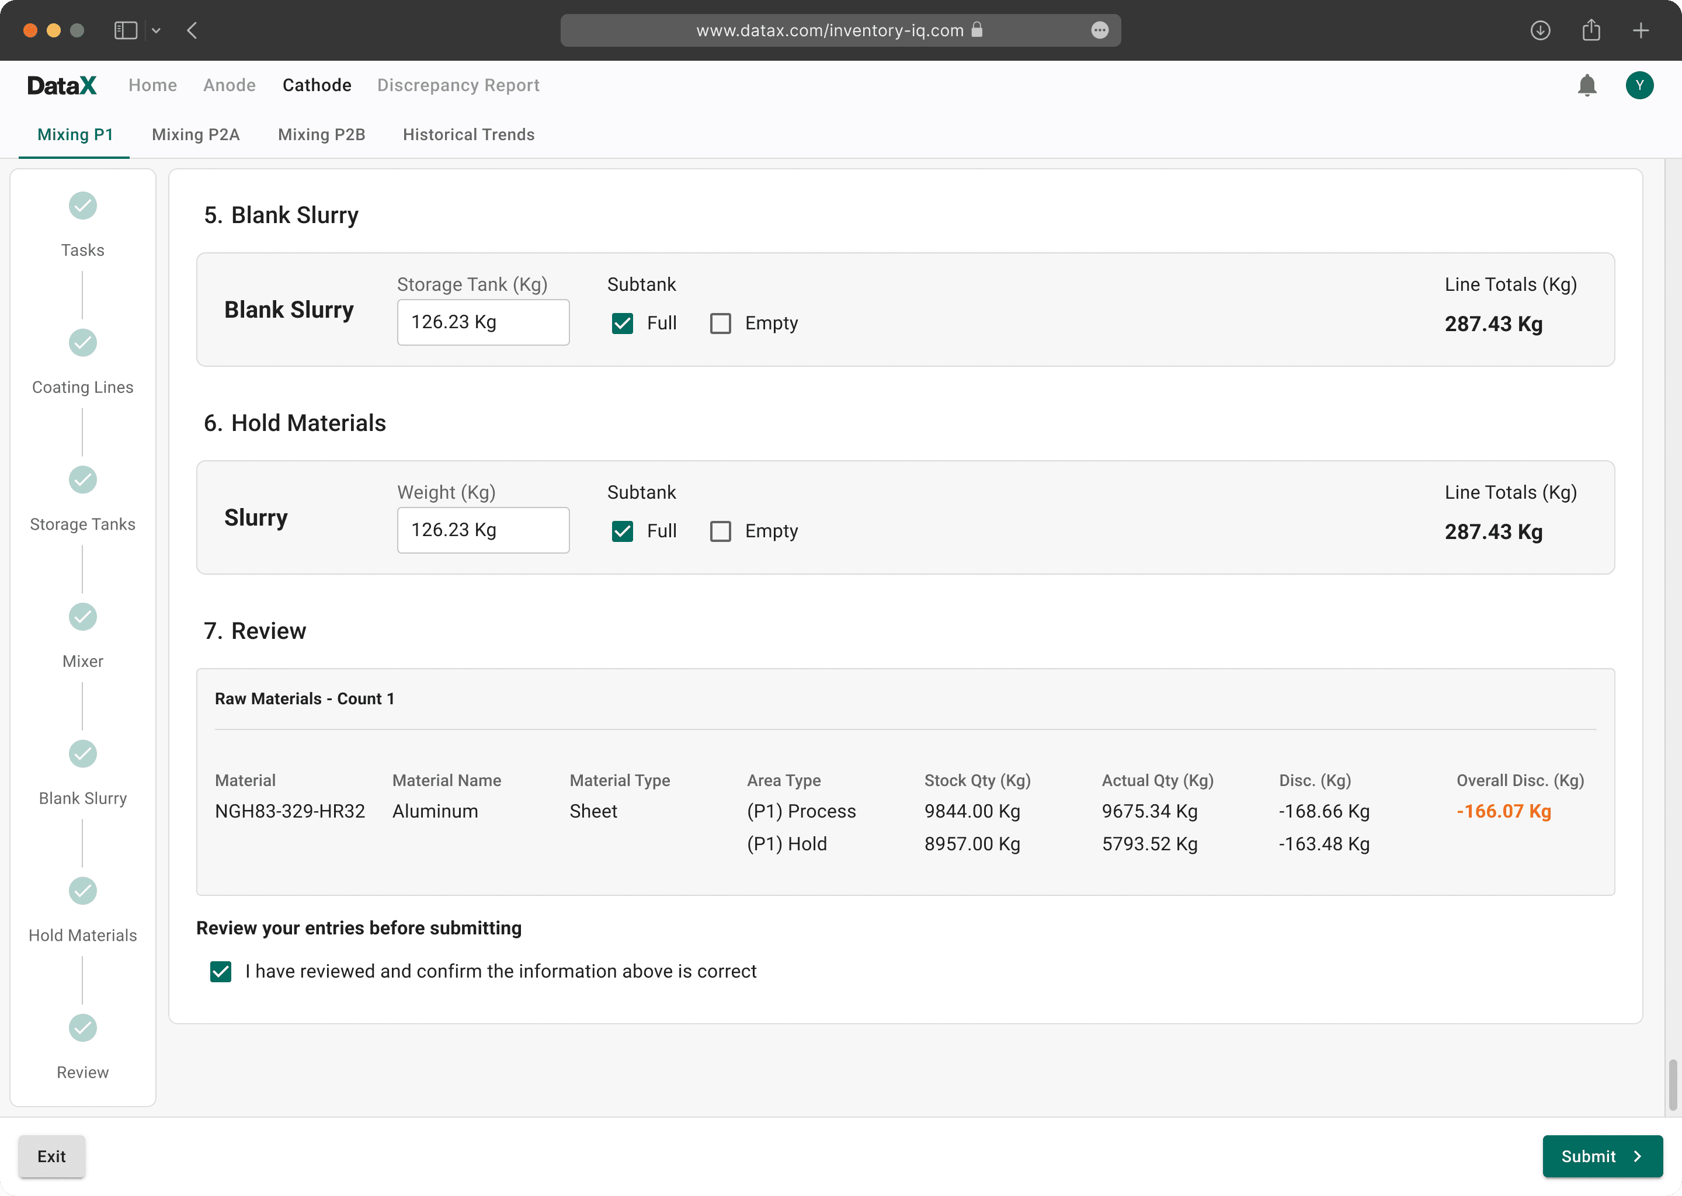
Task: Uncheck the review confirmation checkbox
Action: coord(221,971)
